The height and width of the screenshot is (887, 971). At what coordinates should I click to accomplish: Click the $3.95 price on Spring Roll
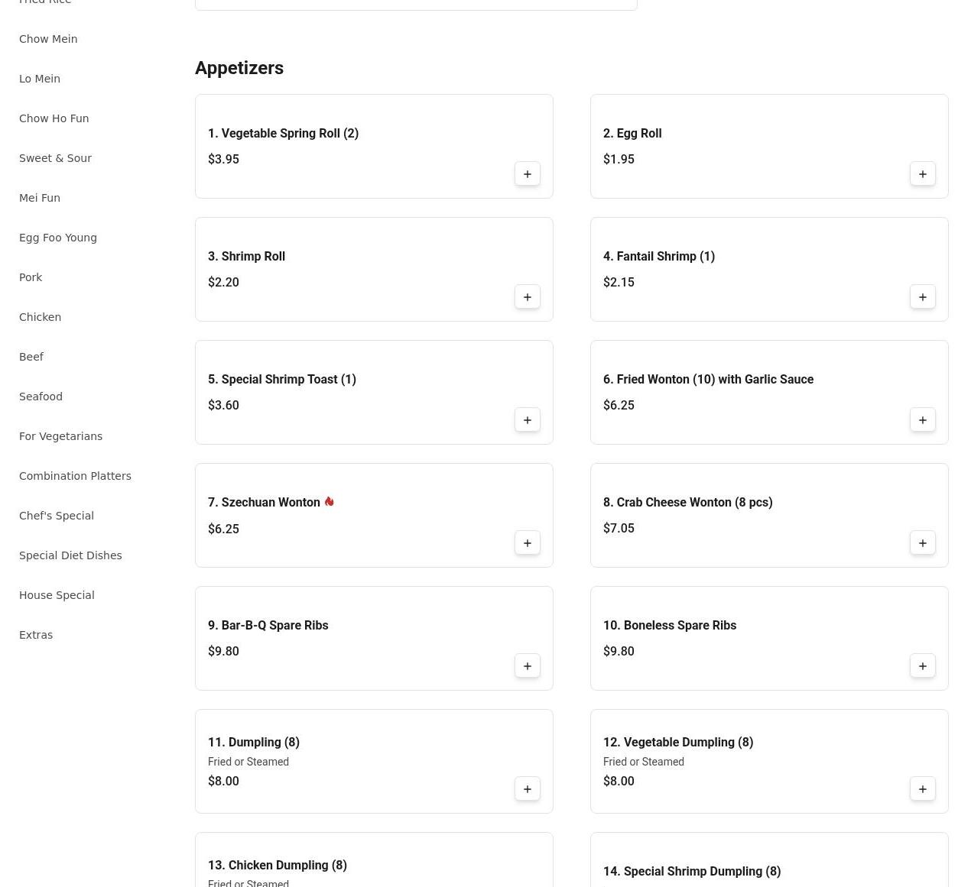click(x=223, y=159)
